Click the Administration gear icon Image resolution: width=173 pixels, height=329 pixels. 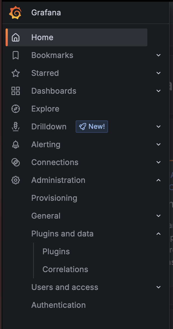click(16, 180)
